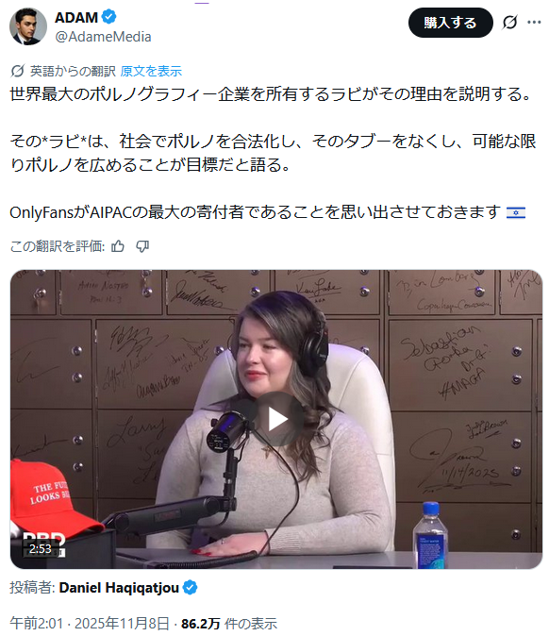549x636 pixels.
Task: Click the 原文を表示 link
Action: tap(151, 71)
